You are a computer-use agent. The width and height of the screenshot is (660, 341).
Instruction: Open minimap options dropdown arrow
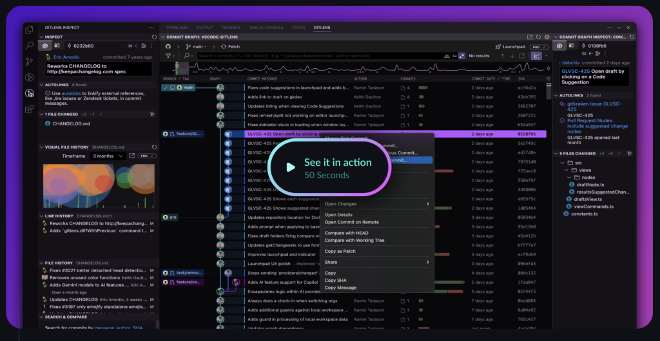pos(546,55)
